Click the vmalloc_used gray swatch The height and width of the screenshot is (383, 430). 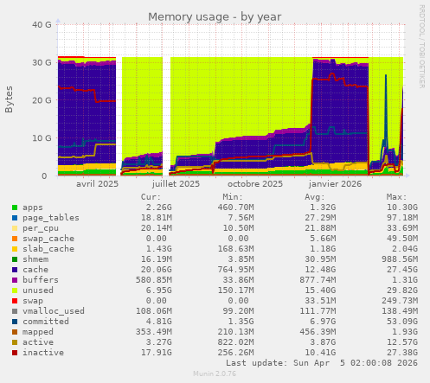pos(15,311)
